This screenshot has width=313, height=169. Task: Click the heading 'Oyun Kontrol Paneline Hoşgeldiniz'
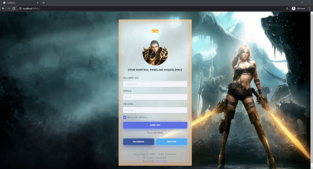click(x=155, y=70)
